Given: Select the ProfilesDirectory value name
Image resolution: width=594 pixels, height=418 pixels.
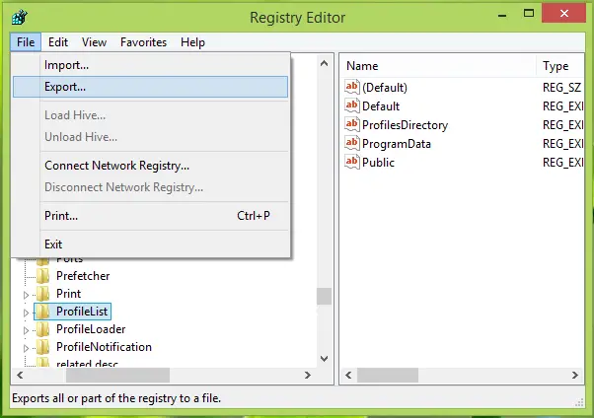Looking at the screenshot, I should (405, 125).
